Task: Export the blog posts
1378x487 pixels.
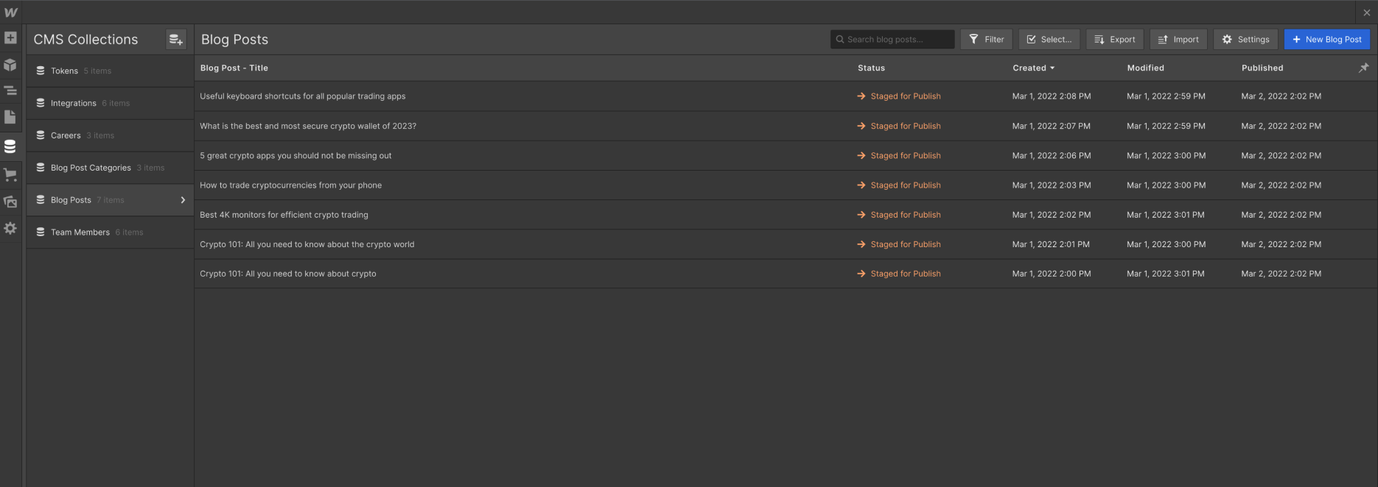Action: coord(1115,40)
